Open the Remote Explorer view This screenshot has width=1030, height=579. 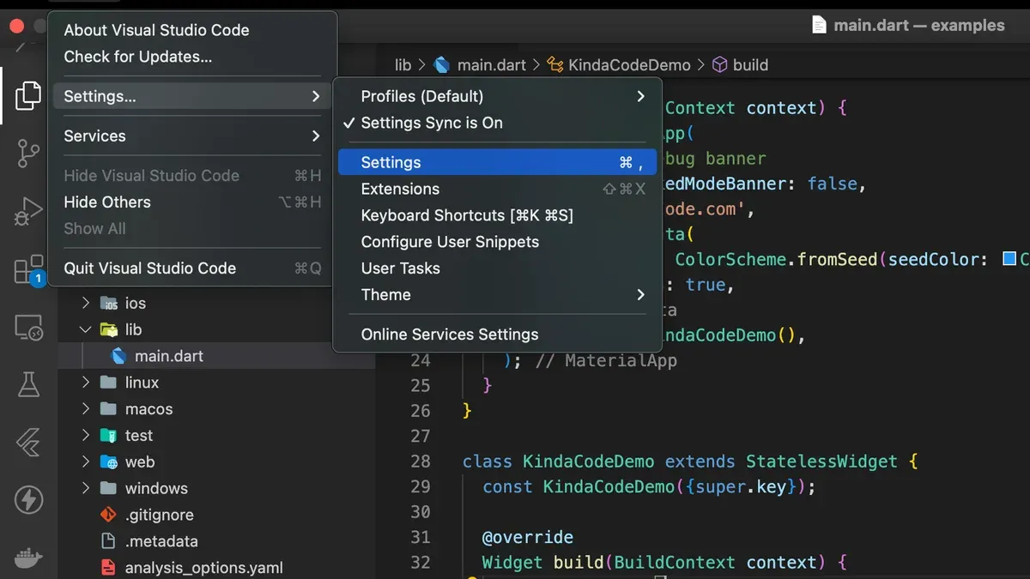point(28,328)
